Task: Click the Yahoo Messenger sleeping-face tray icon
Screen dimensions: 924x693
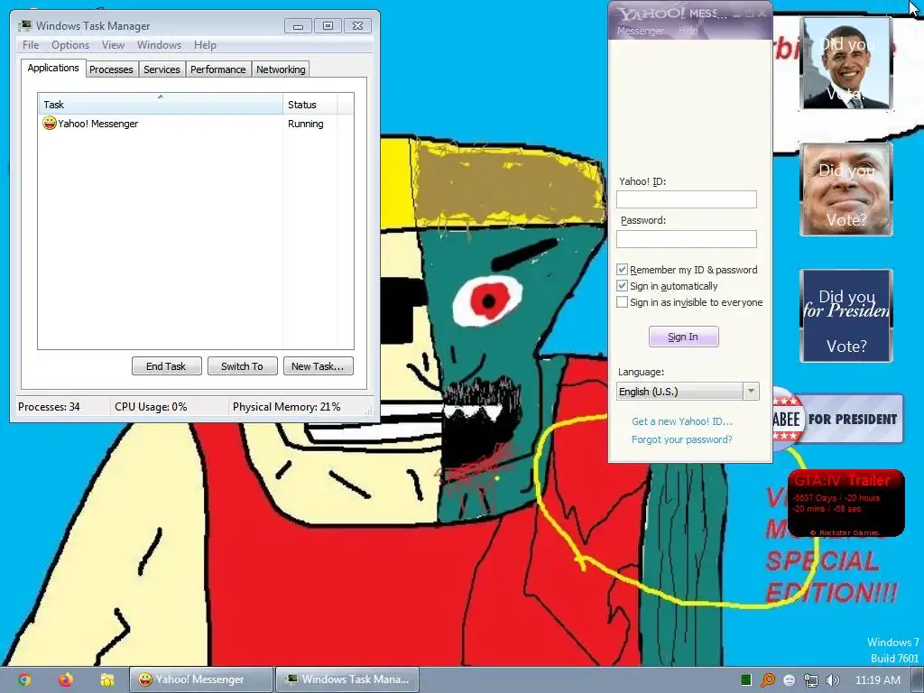Action: pyautogui.click(x=789, y=680)
